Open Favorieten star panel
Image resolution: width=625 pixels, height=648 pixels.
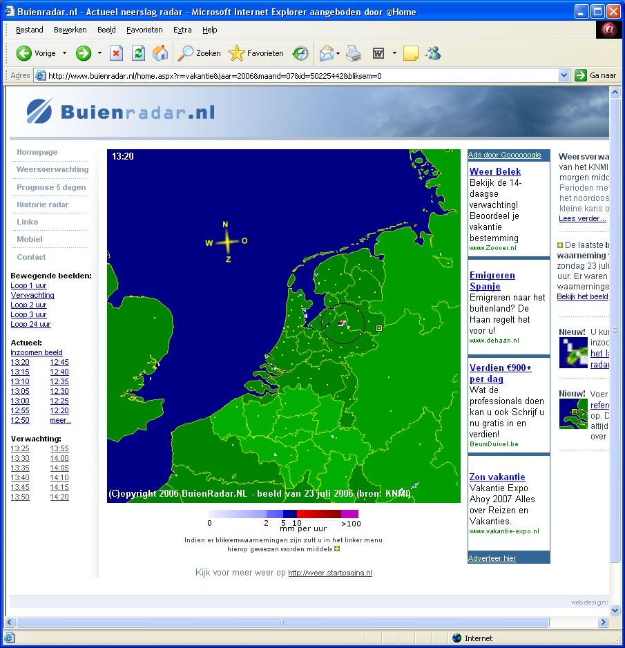[x=256, y=53]
